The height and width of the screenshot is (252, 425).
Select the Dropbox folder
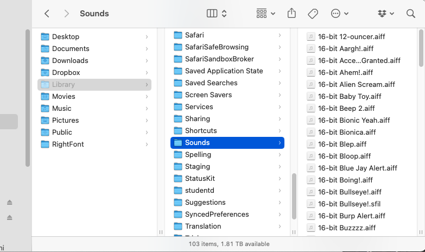tap(94, 72)
